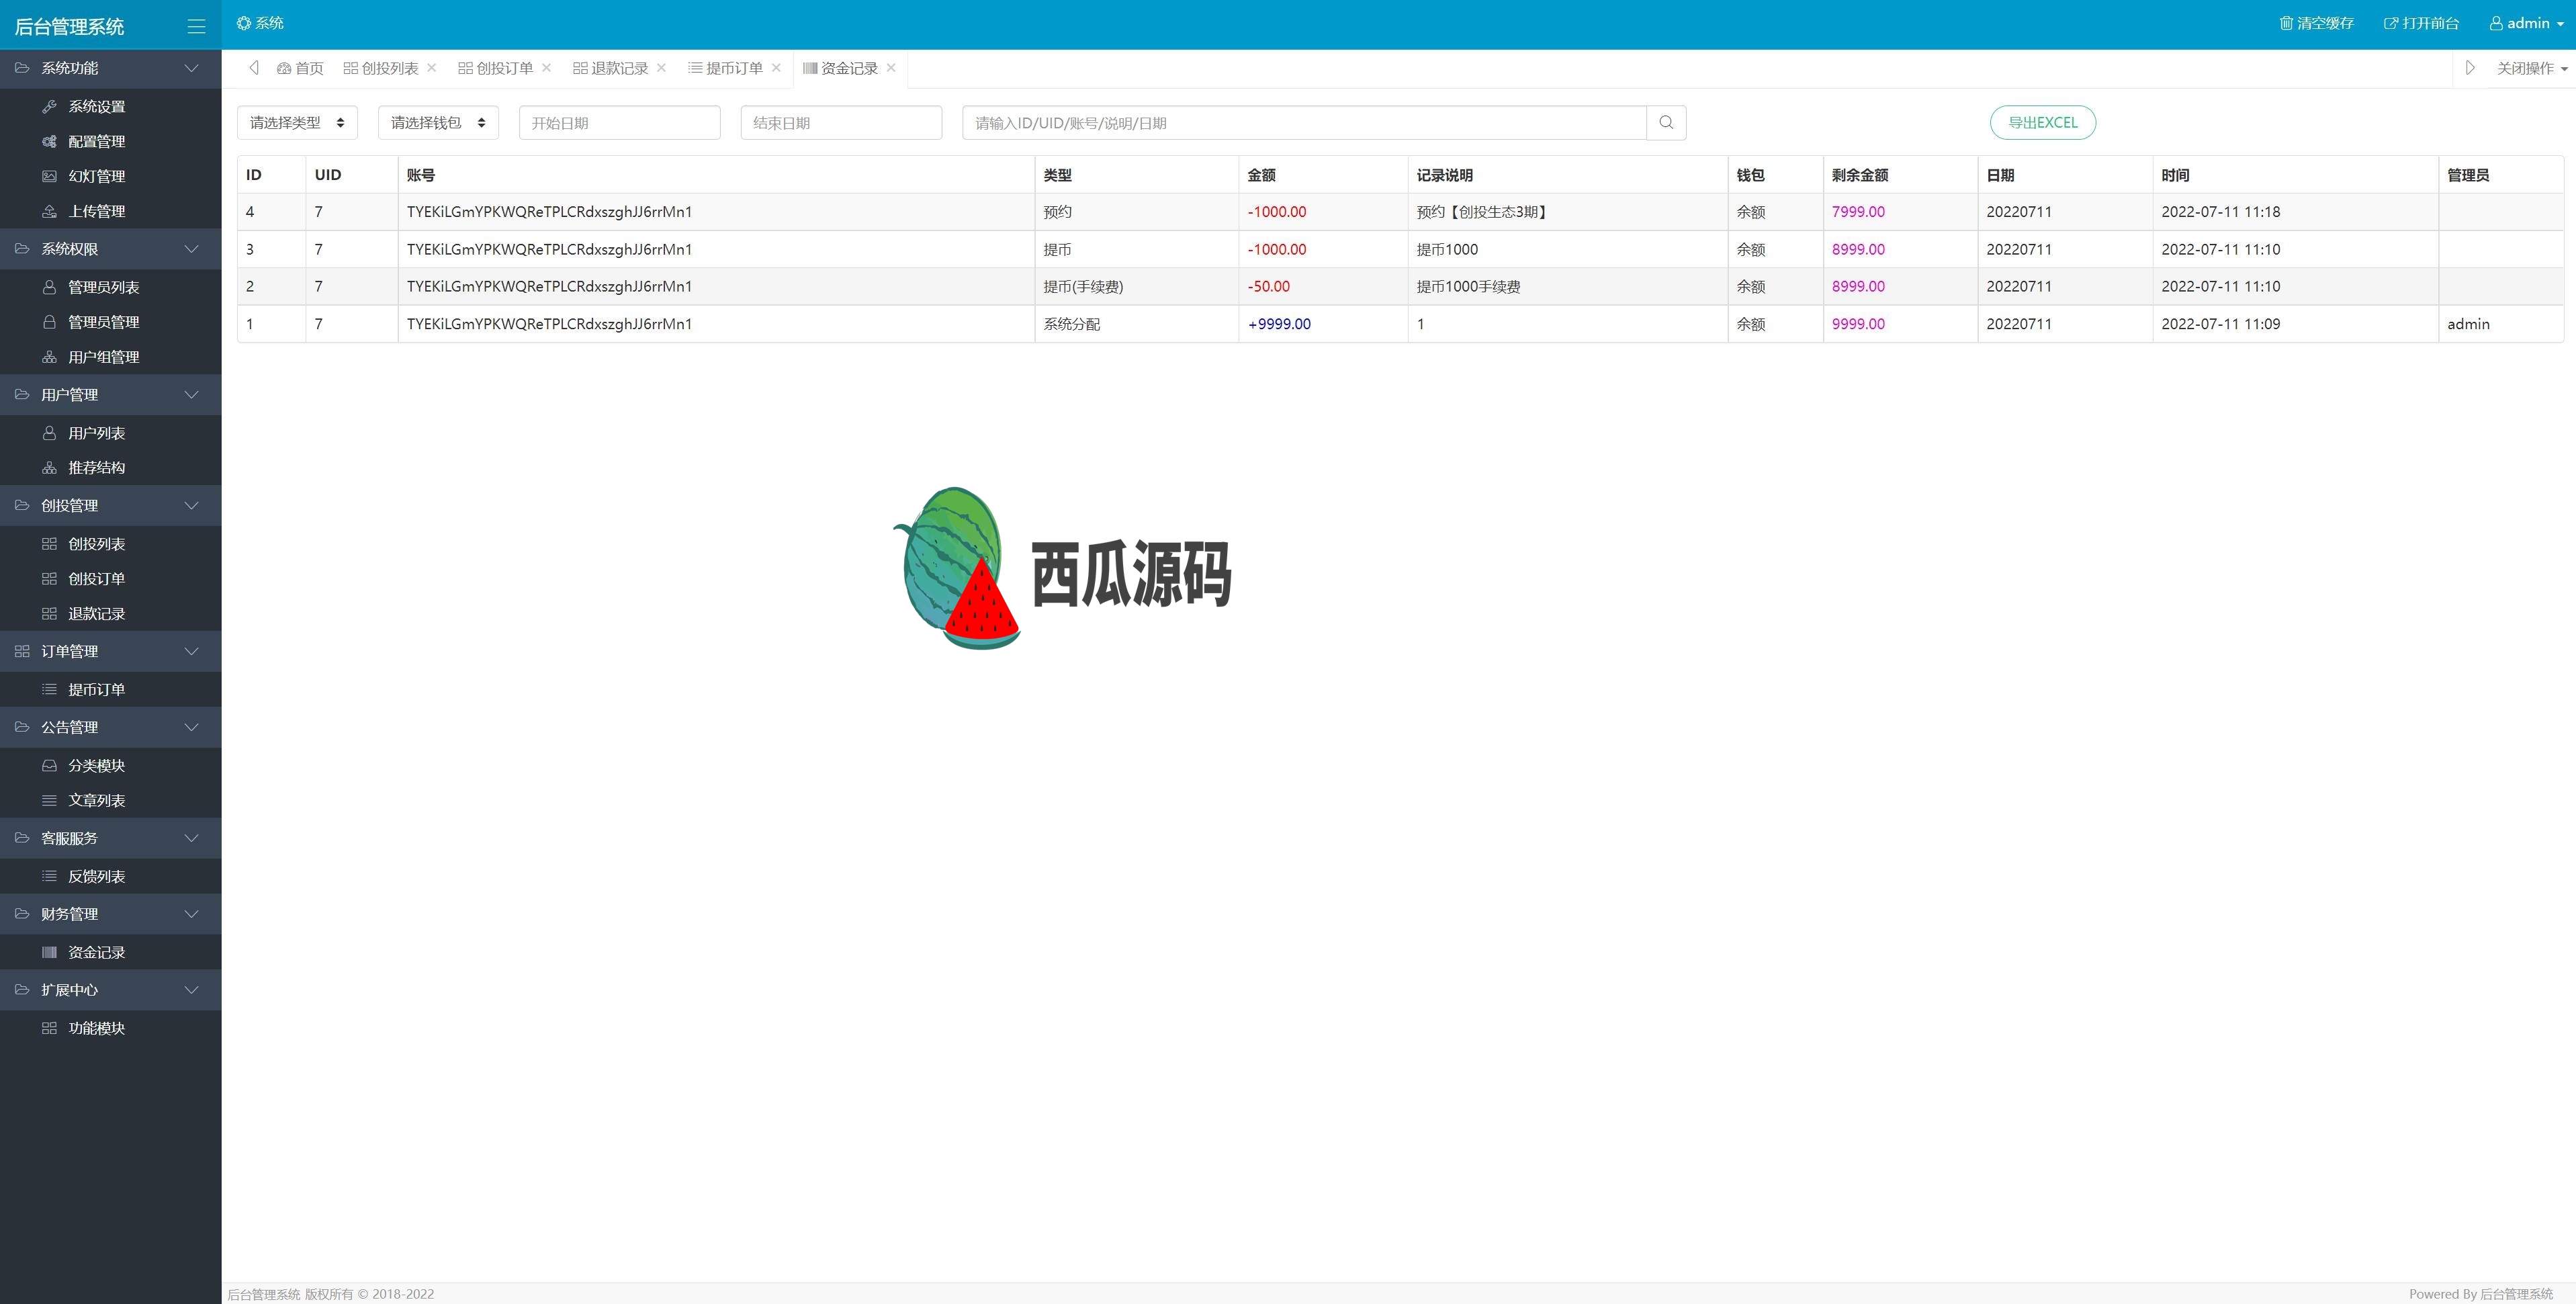Close the 提币订单 tab
This screenshot has height=1304, width=2576.
777,68
